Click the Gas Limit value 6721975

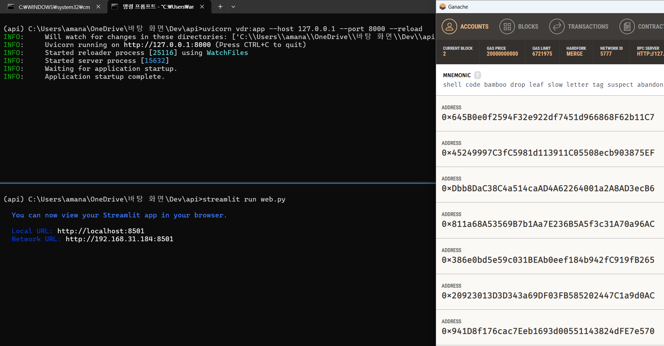(x=542, y=54)
